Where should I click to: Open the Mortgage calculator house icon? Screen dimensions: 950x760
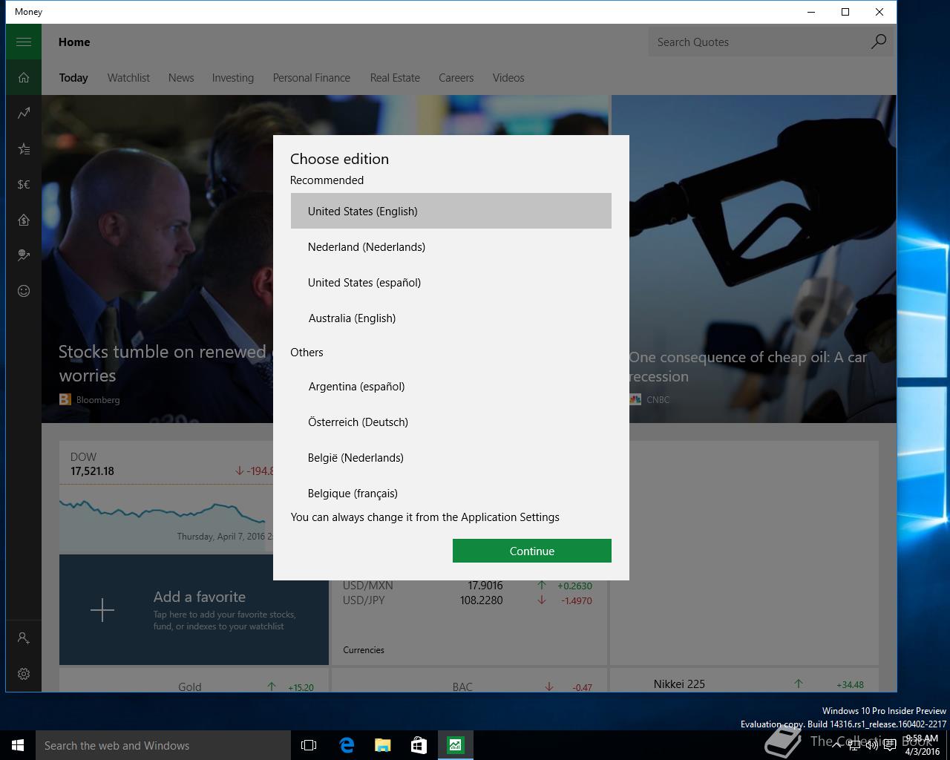pos(24,220)
